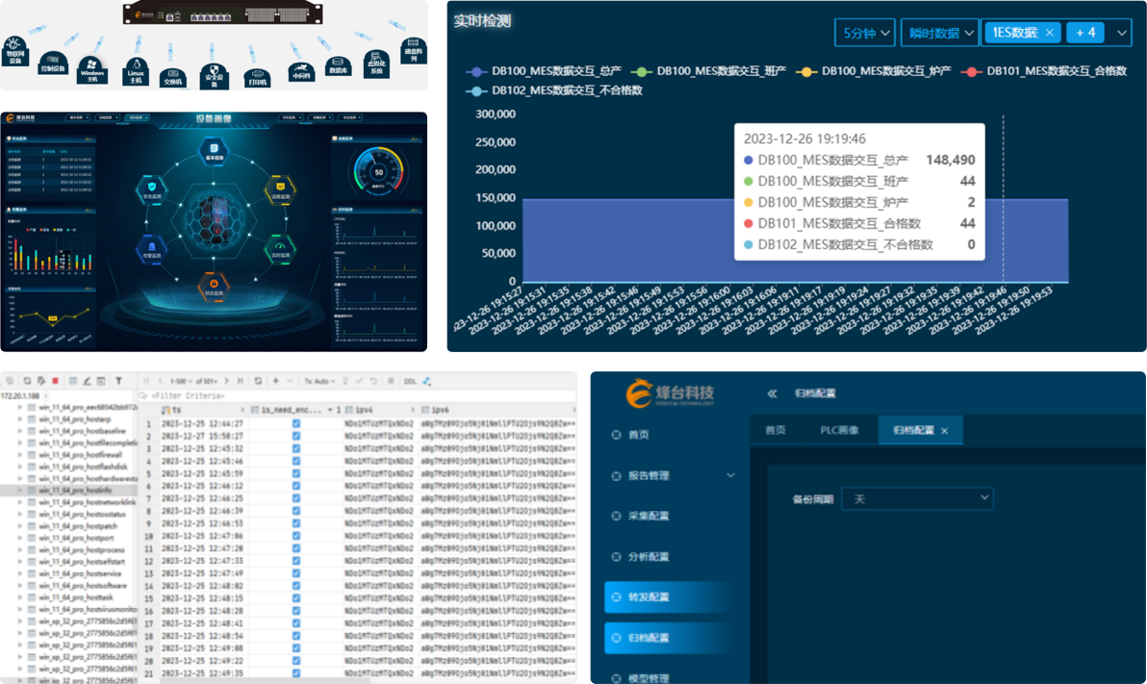The height and width of the screenshot is (684, 1147).
Task: Switch to the PLC画像 tab
Action: 838,430
